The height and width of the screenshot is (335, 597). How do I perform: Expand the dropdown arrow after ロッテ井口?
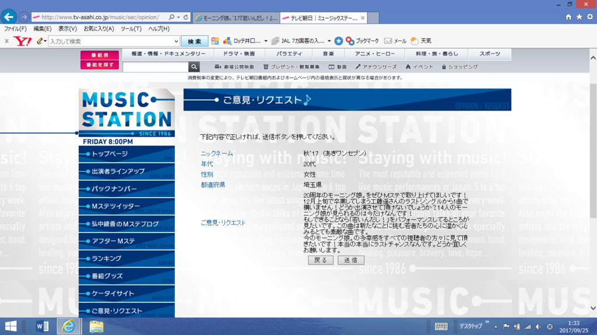pyautogui.click(x=266, y=41)
